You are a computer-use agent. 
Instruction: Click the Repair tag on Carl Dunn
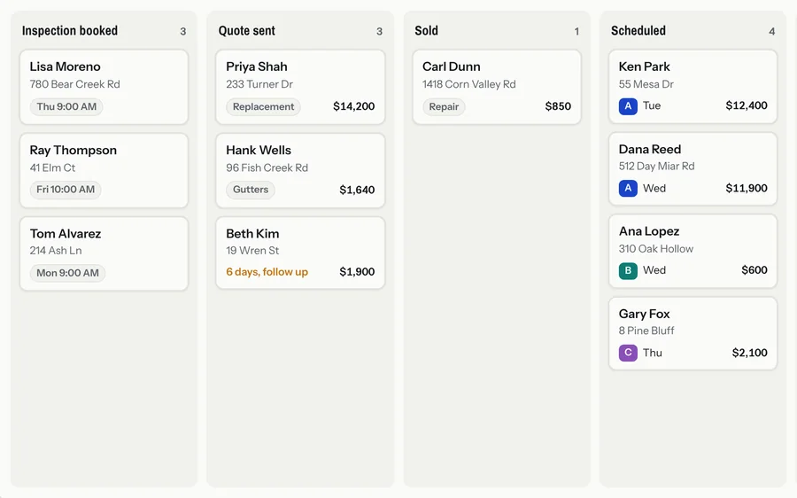(444, 107)
